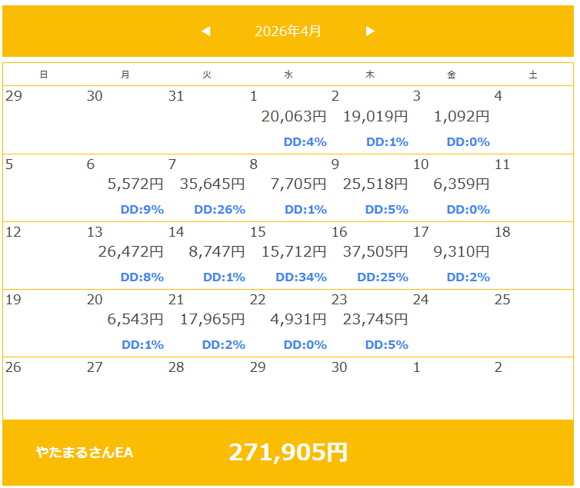This screenshot has height=488, width=580.
Task: Go to next month arrow
Action: pyautogui.click(x=370, y=32)
